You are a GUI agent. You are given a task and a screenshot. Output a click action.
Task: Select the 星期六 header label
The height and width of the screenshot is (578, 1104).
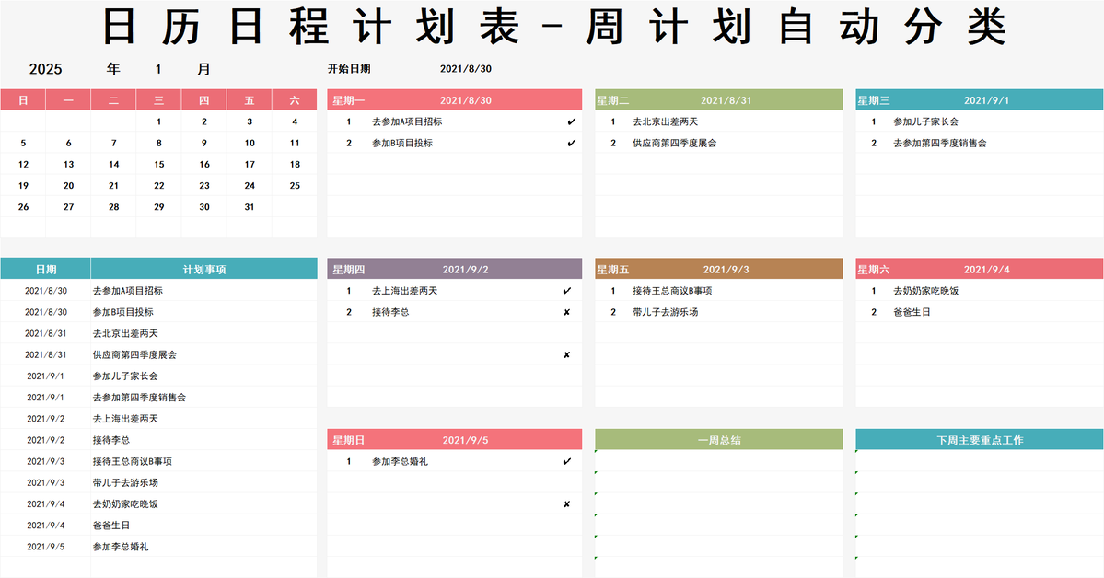tap(873, 270)
